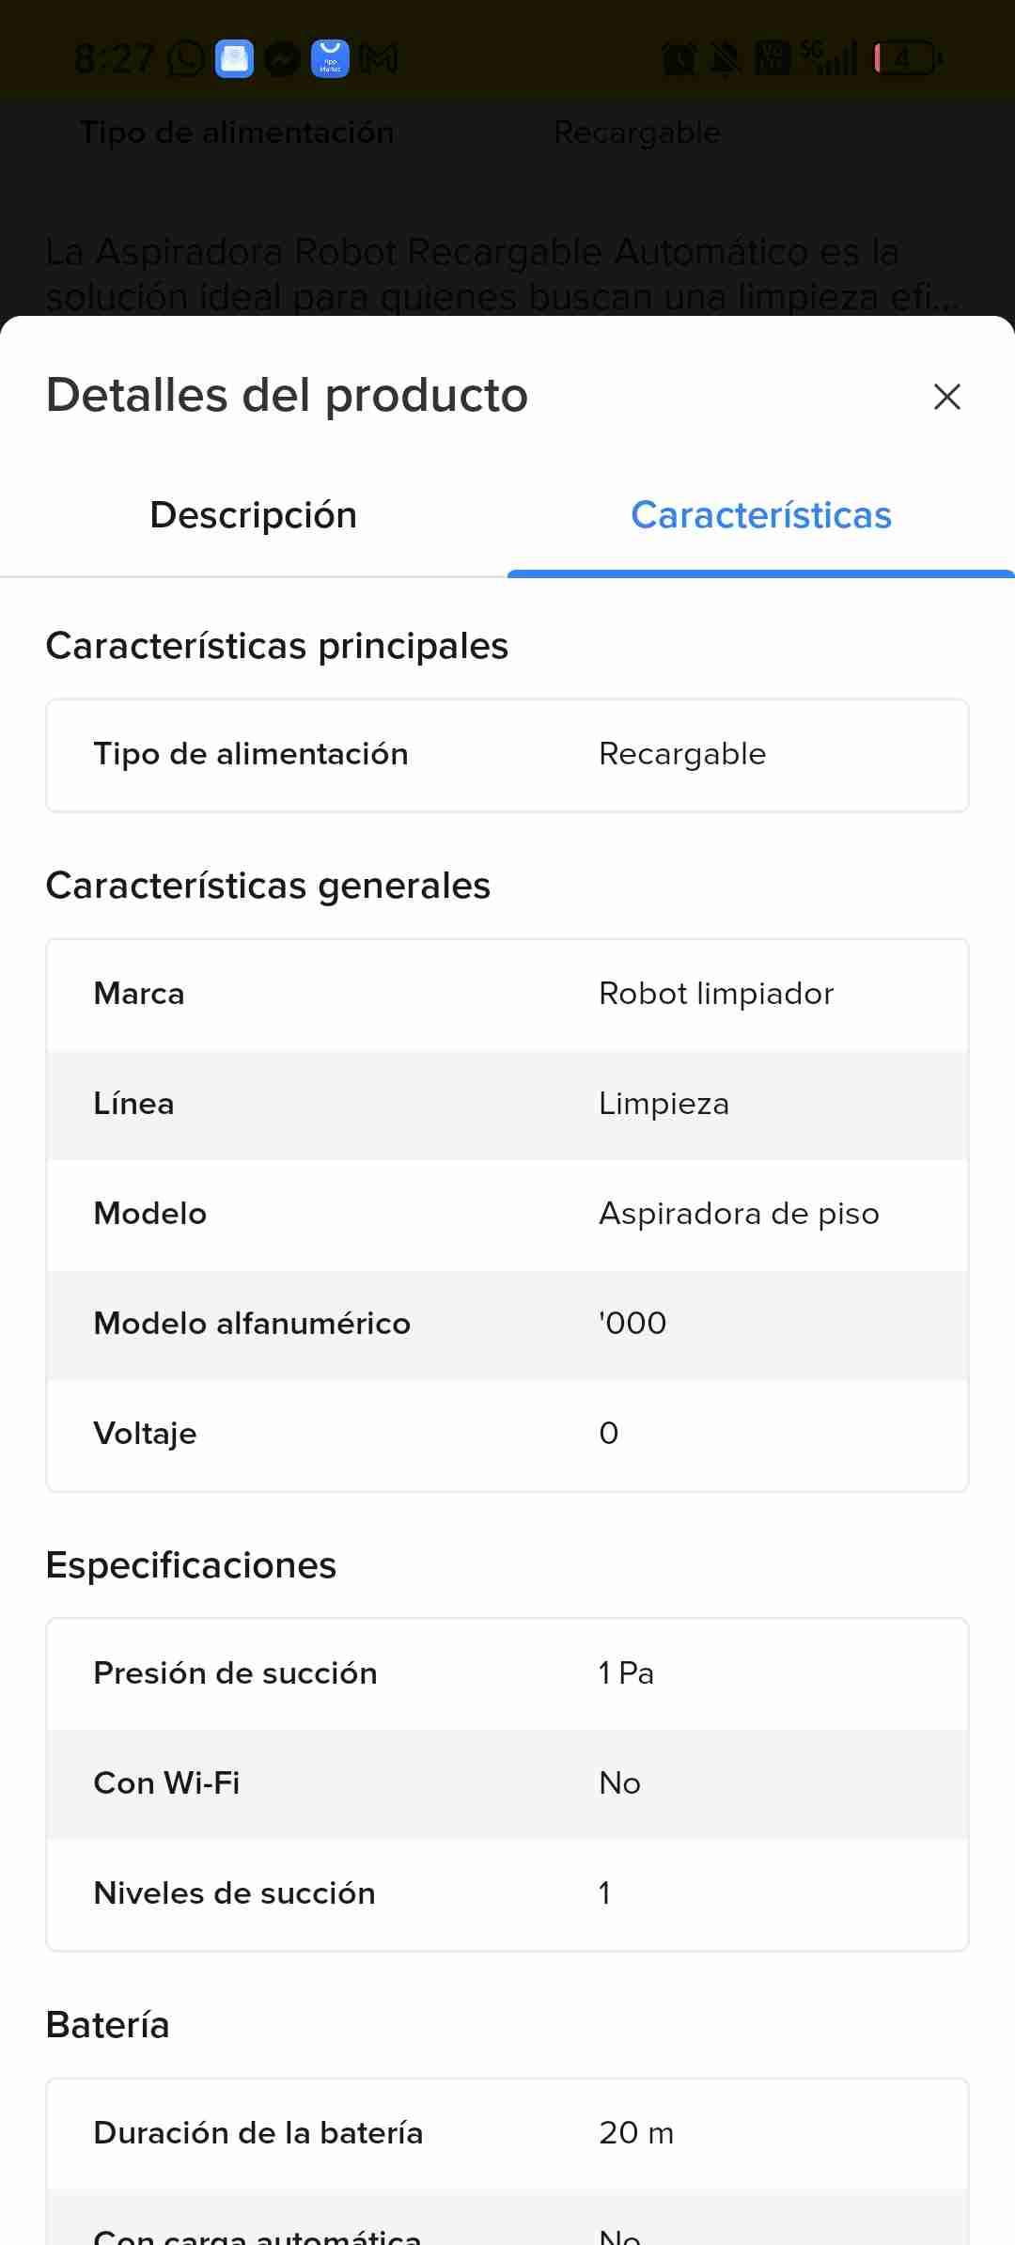This screenshot has width=1015, height=2245.
Task: Tap the alarm clock status icon
Action: (x=679, y=59)
